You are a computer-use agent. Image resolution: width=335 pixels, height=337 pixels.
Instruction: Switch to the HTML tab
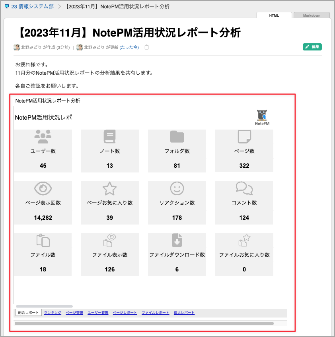(274, 15)
